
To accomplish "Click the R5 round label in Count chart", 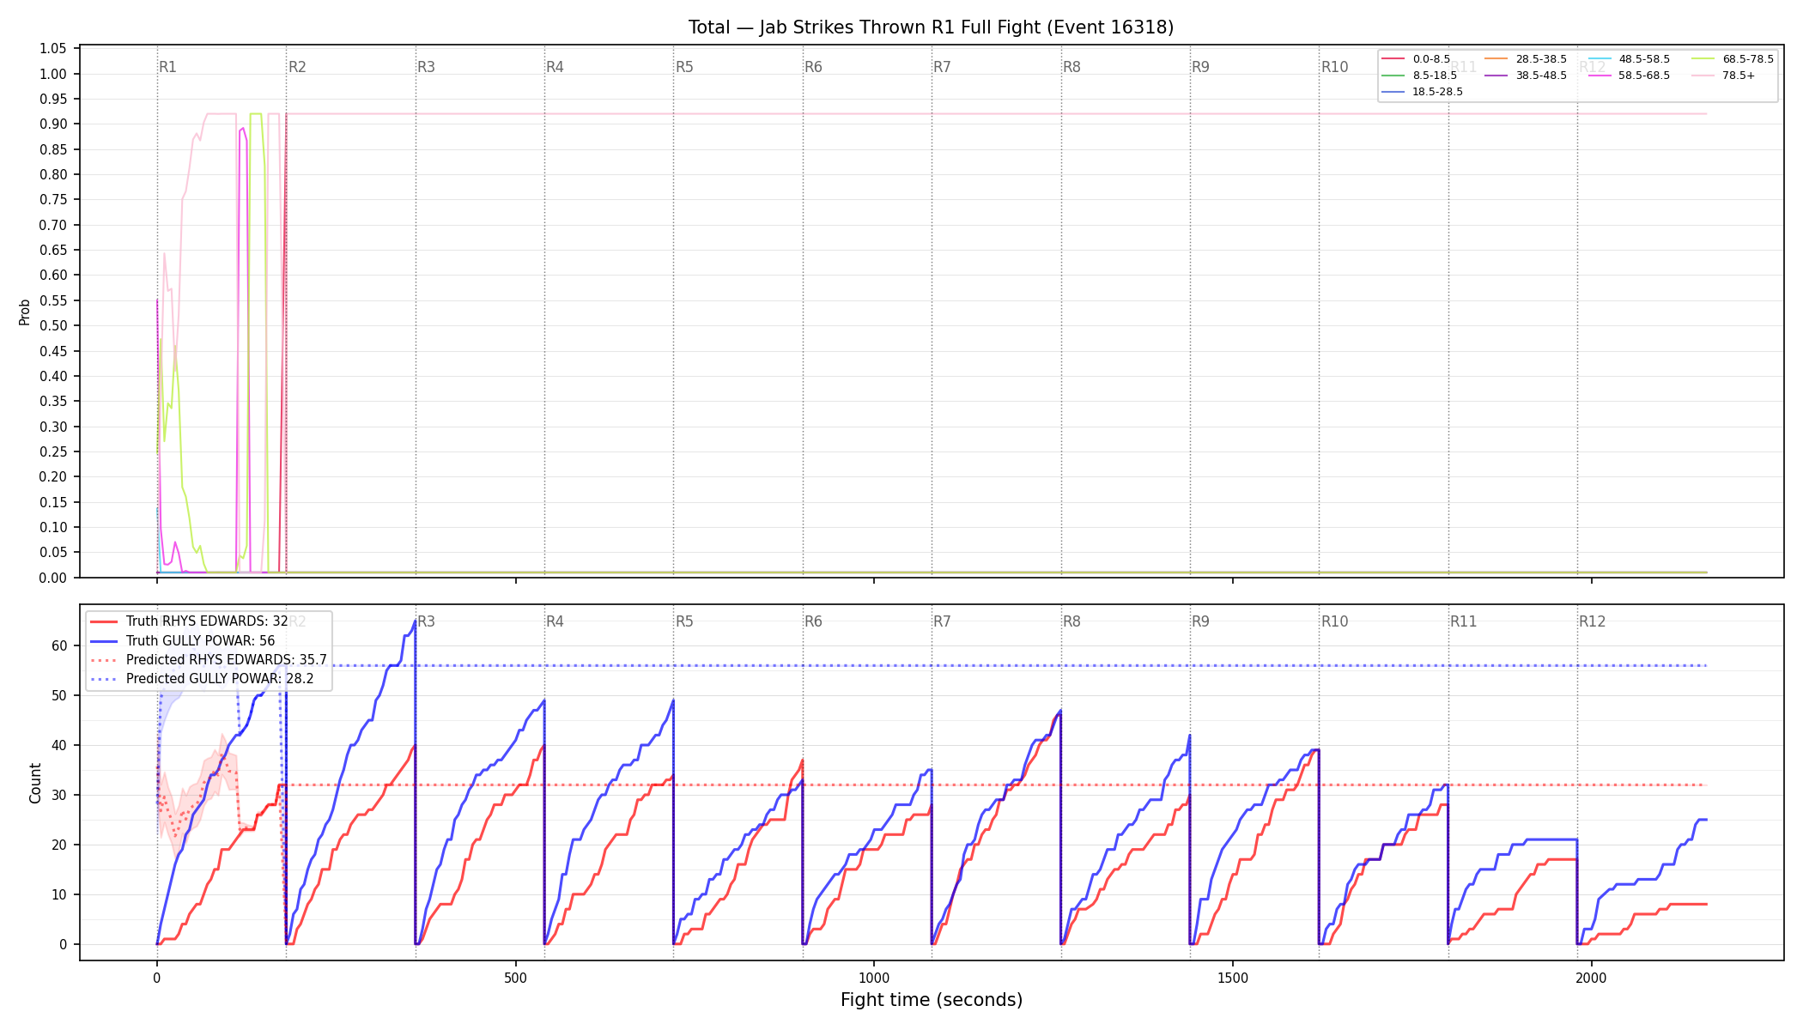I will (684, 621).
